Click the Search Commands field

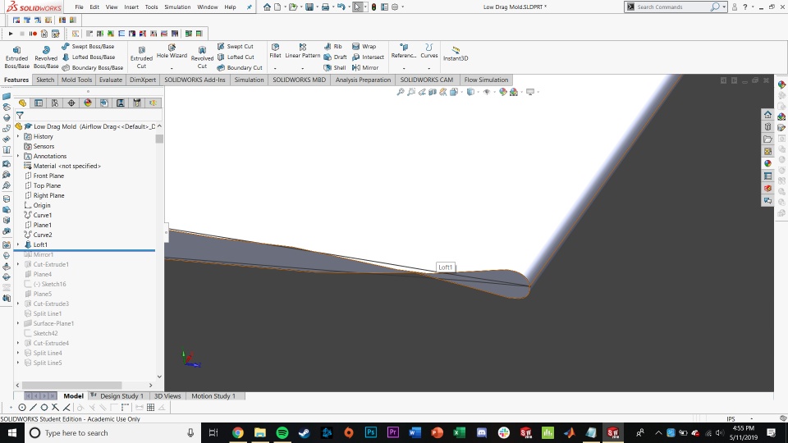673,7
